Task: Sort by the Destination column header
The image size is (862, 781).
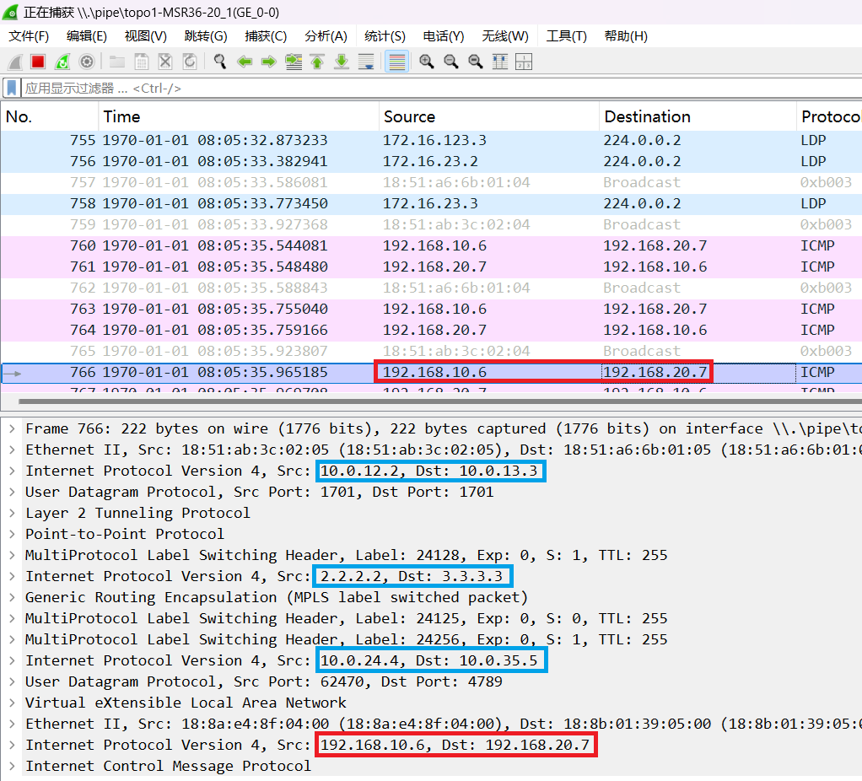Action: [x=647, y=116]
